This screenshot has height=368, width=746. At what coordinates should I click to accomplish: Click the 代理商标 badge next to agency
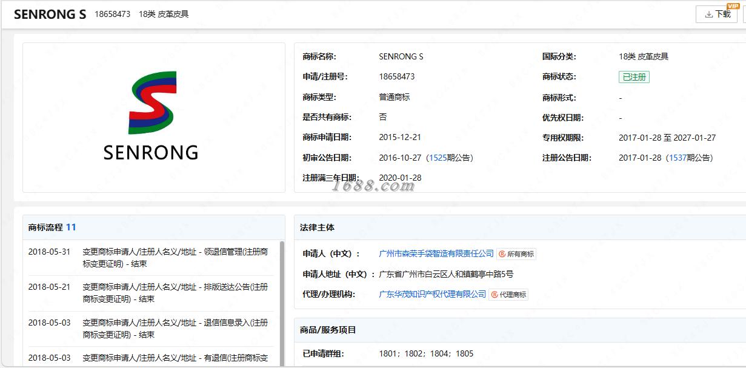[508, 295]
